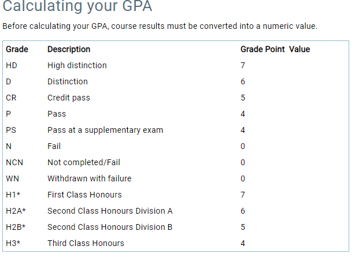Click the "Not completed/Fail" description

84,162
